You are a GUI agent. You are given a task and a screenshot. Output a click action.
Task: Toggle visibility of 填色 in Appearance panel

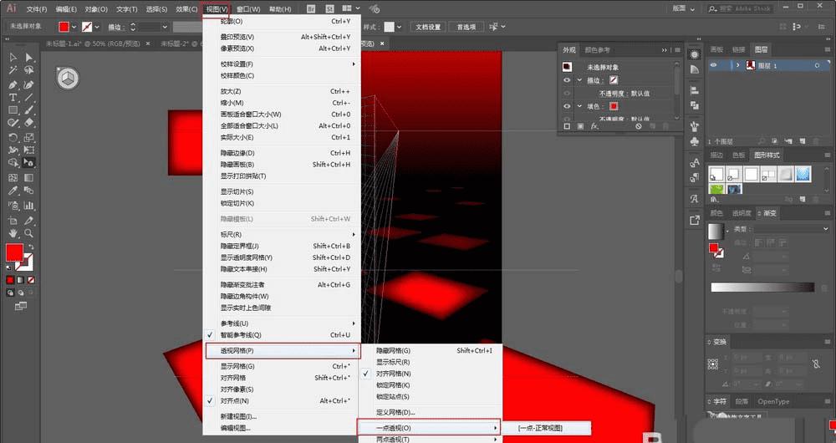point(567,106)
